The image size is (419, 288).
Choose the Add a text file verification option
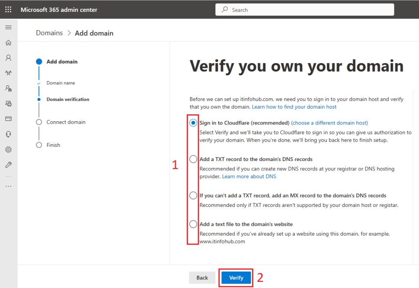pyautogui.click(x=193, y=224)
